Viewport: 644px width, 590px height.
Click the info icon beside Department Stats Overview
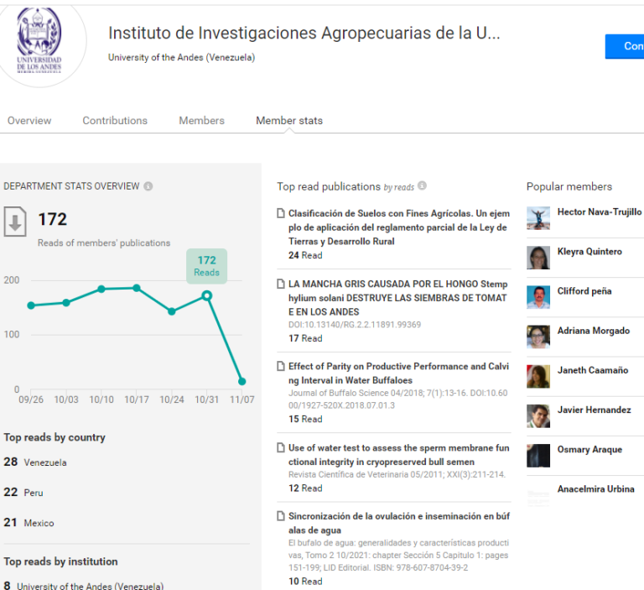[x=148, y=186]
